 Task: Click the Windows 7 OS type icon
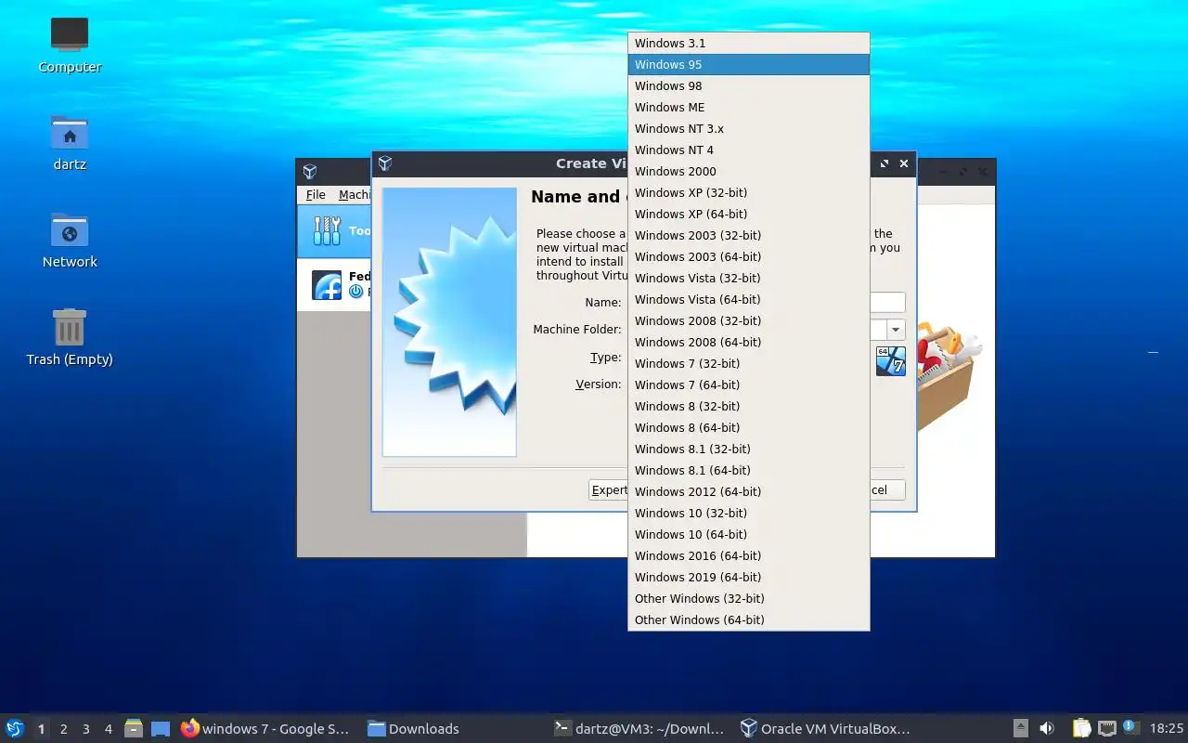click(x=890, y=361)
